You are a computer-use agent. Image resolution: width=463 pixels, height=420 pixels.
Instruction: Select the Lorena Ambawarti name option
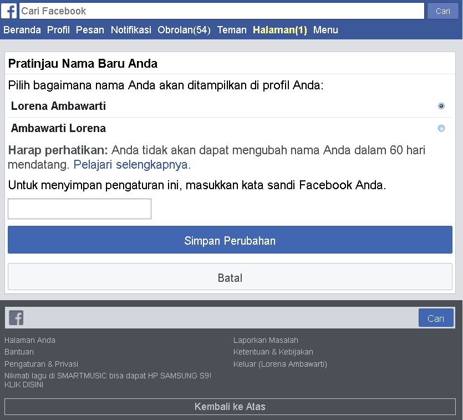pos(441,106)
